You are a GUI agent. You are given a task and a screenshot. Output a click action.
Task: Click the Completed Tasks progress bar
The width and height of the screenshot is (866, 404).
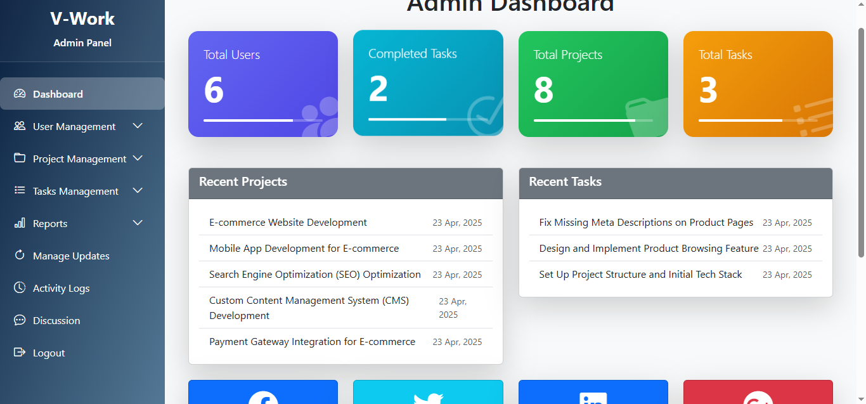pos(428,119)
